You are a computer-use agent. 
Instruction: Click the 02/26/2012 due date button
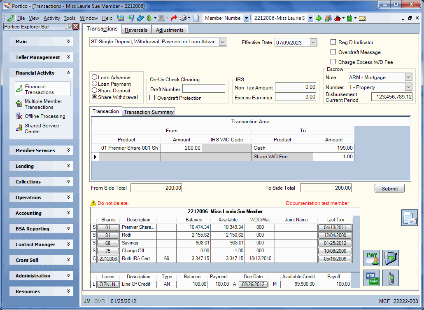tap(253, 284)
